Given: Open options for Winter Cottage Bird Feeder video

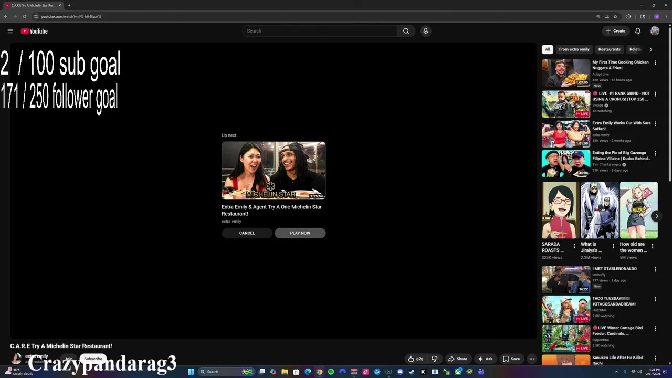Looking at the screenshot, I should point(655,329).
